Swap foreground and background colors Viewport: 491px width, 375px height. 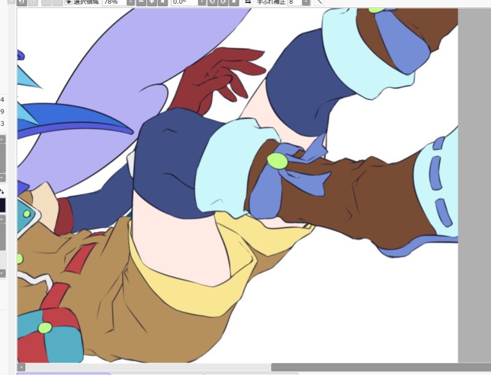coord(2,191)
